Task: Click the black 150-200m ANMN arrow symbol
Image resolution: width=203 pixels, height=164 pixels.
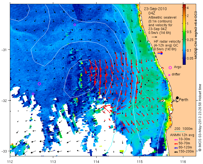Action: tap(176, 152)
